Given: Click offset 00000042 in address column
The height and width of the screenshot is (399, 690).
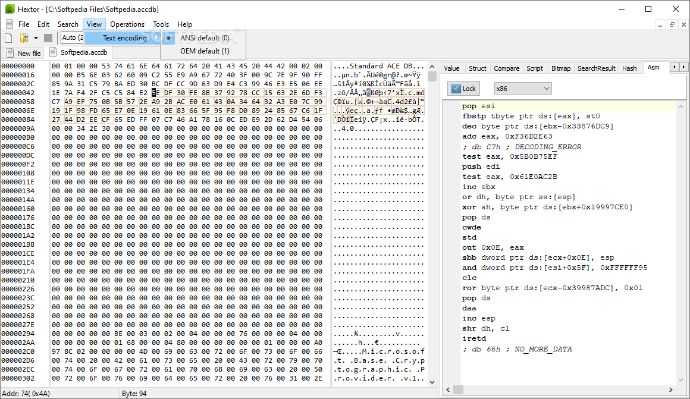Looking at the screenshot, I should click(x=18, y=93).
